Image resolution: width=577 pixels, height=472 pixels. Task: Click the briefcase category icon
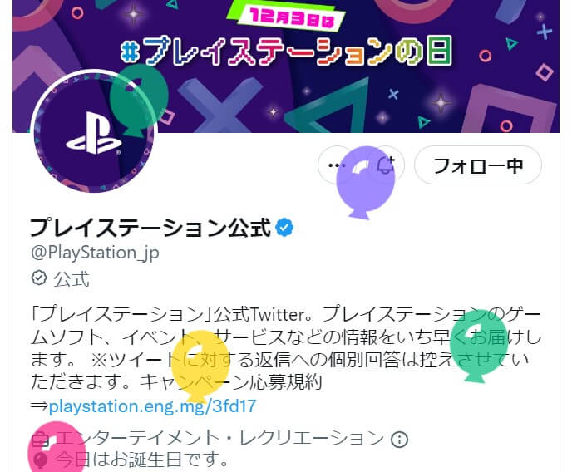pos(40,440)
